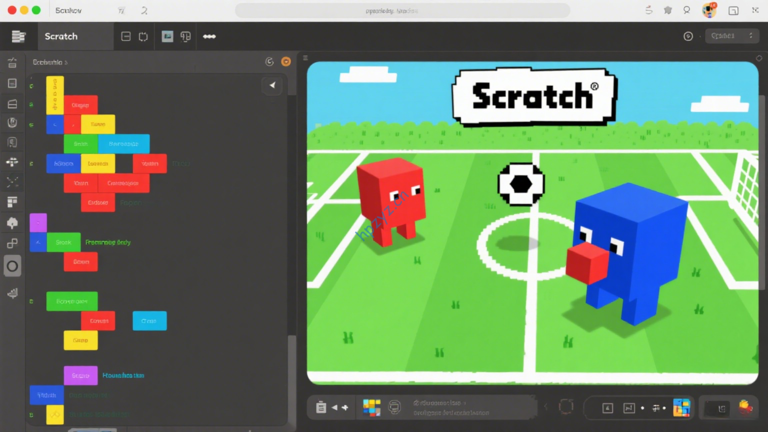Select the sidebar linked squares icon
Screen dimensions: 768x432
[12, 243]
